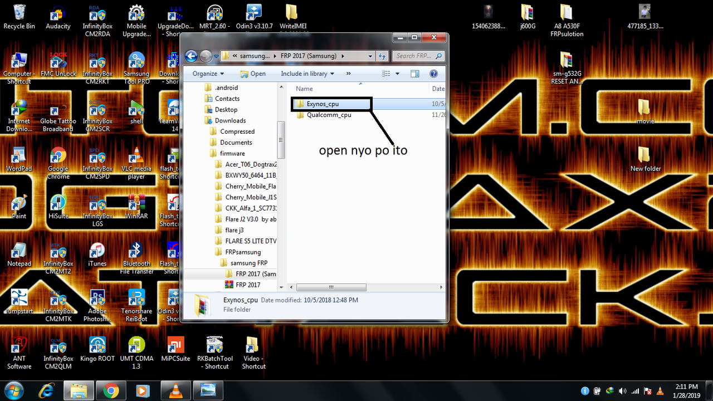Open Windows Media Player from the taskbar
713x401 pixels.
(x=143, y=390)
